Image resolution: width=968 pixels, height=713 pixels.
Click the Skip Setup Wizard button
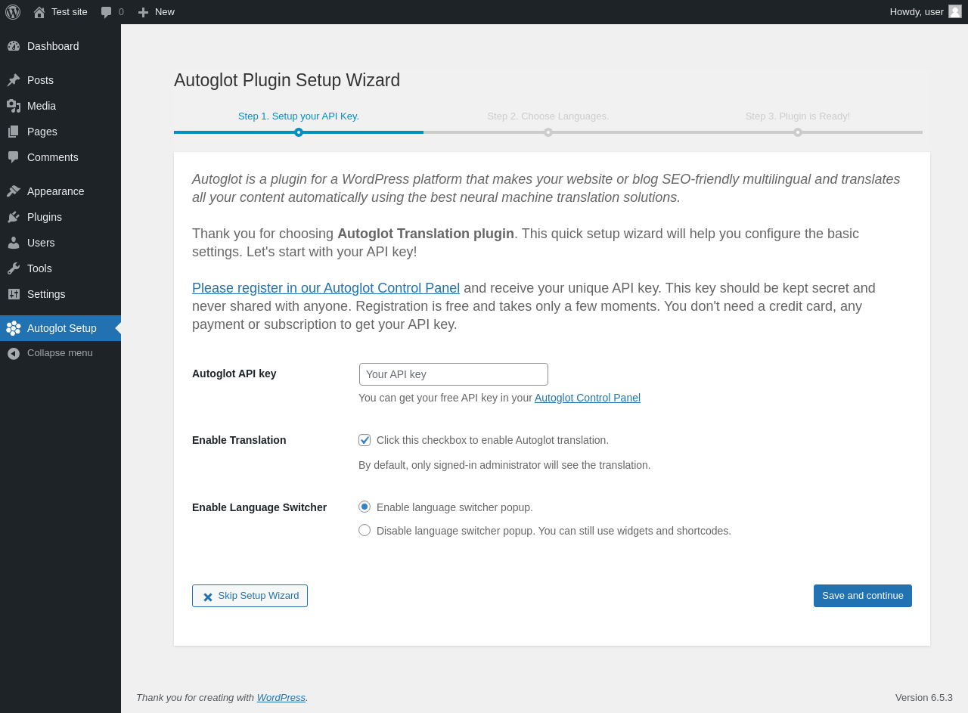[x=250, y=596]
